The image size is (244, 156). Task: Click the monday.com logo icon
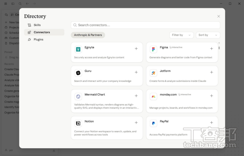pyautogui.click(x=154, y=96)
